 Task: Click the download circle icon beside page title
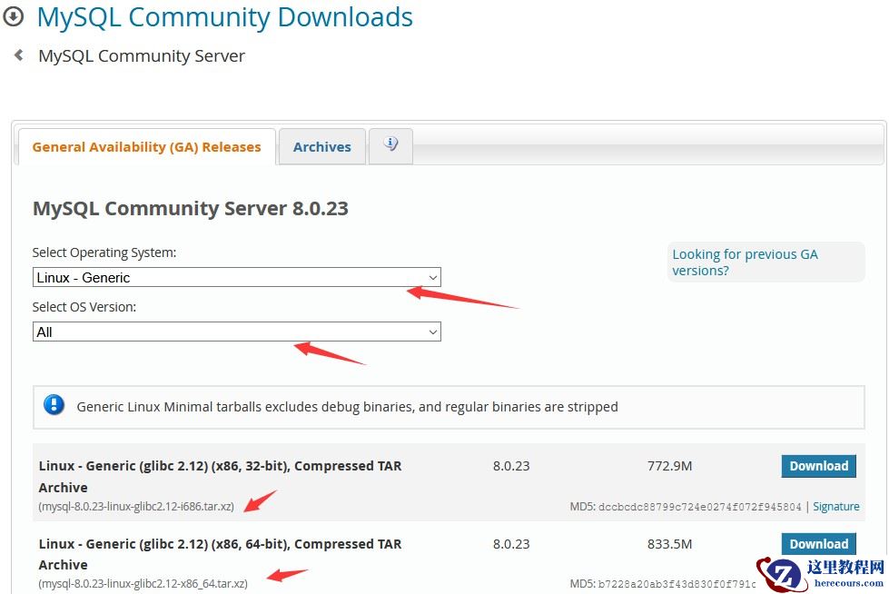click(13, 16)
